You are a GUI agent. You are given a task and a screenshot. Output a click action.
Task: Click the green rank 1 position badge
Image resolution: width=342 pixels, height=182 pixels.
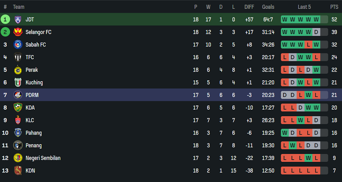coord(5,19)
